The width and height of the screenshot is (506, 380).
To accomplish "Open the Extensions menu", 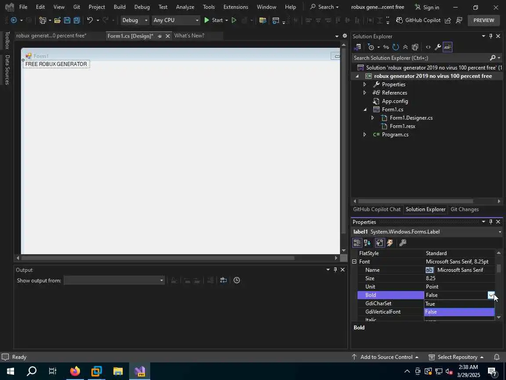I will coord(236,7).
